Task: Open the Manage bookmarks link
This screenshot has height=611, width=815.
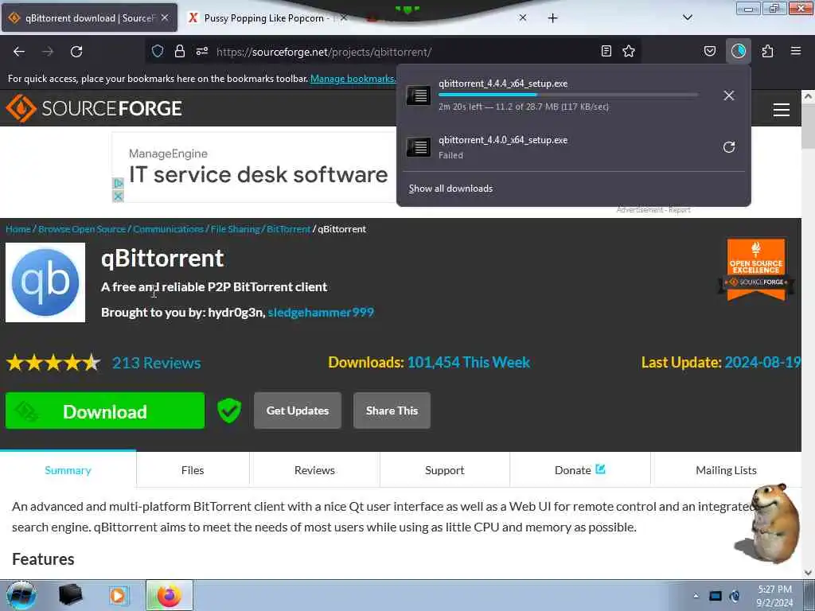Action: pyautogui.click(x=353, y=79)
